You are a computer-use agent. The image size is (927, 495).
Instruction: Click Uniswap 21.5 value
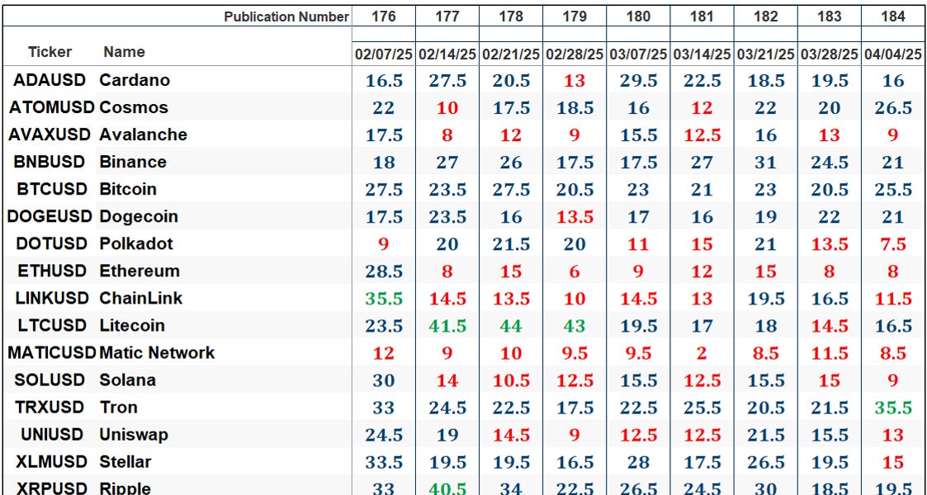pyautogui.click(x=765, y=435)
